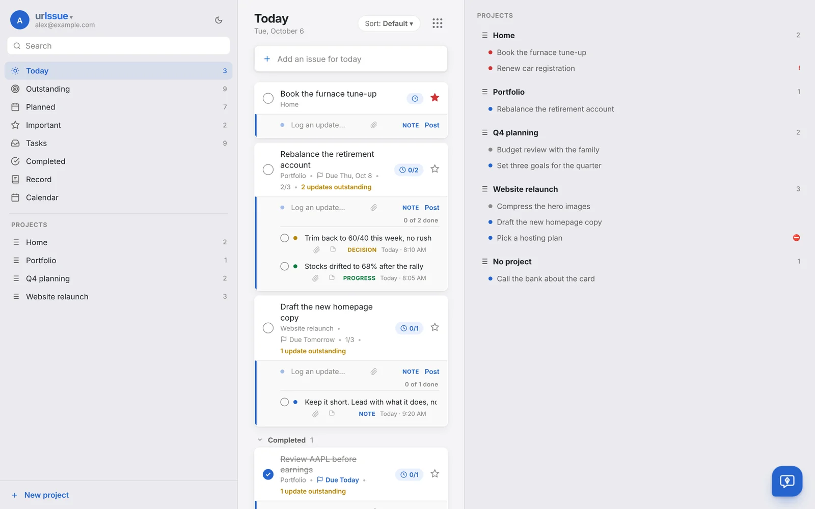This screenshot has width=815, height=509.
Task: Click the Add an issue for today field
Action: tap(351, 59)
